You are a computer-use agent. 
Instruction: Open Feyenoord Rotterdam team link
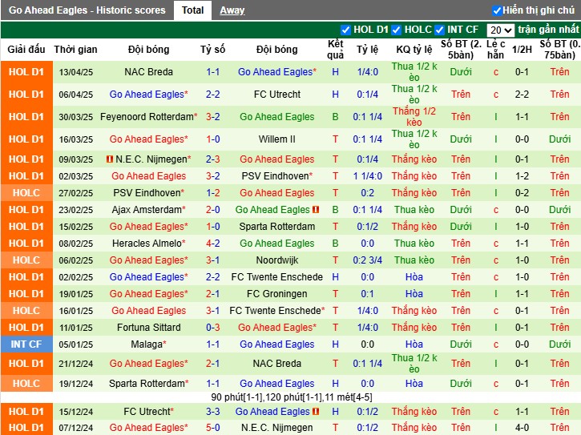[x=147, y=117]
